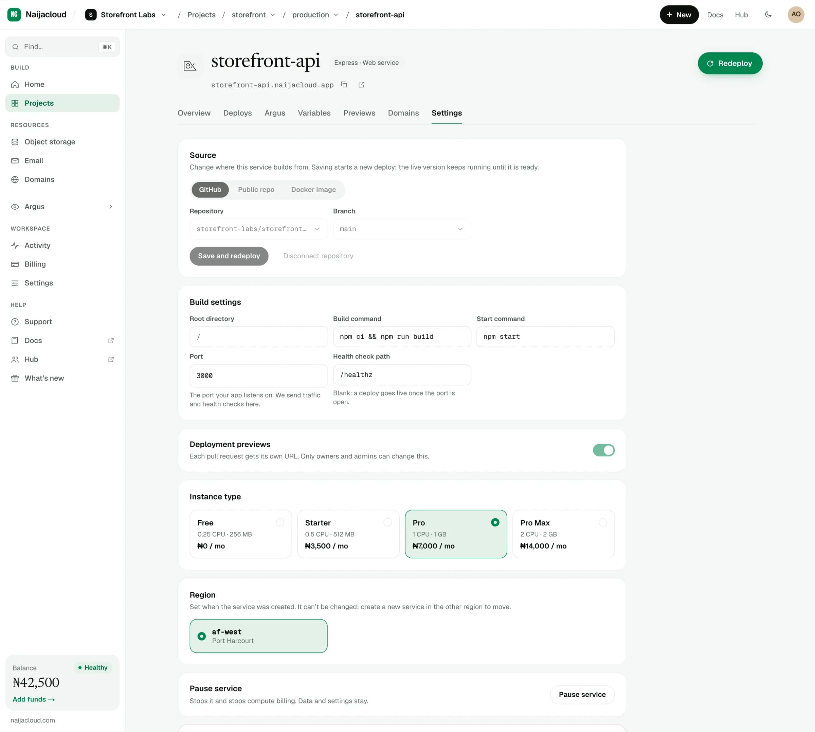The height and width of the screenshot is (732, 815).
Task: Click Add funds link
Action: (33, 699)
